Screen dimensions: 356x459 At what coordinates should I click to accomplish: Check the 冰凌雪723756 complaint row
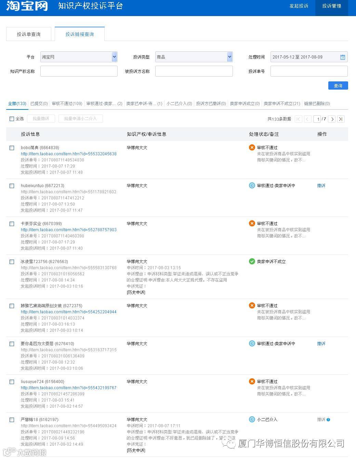click(x=12, y=262)
